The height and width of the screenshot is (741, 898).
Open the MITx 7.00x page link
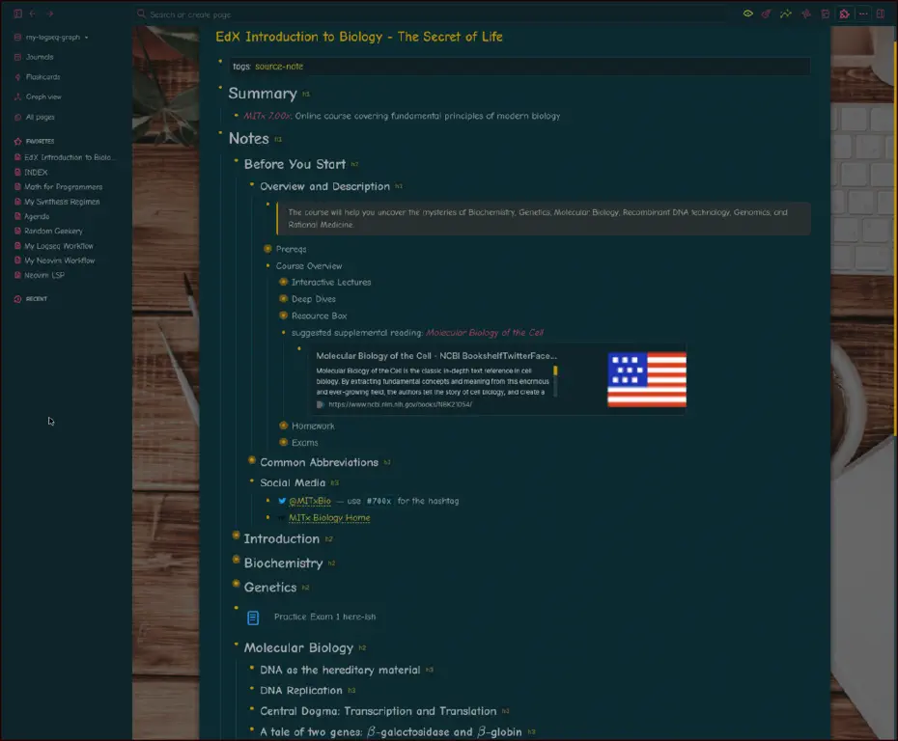pos(267,116)
